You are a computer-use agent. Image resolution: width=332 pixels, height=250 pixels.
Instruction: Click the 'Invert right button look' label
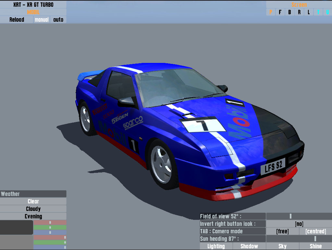[233, 224]
